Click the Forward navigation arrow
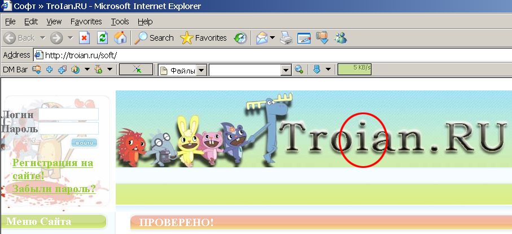This screenshot has width=512, height=234. pyautogui.click(x=56, y=38)
